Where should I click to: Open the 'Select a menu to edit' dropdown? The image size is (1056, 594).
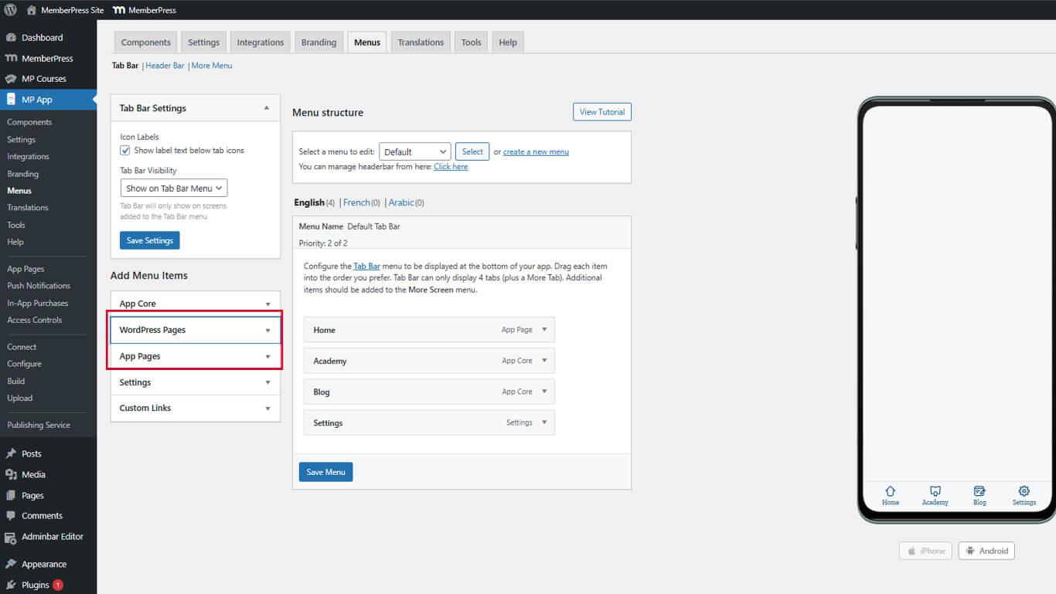(x=414, y=152)
